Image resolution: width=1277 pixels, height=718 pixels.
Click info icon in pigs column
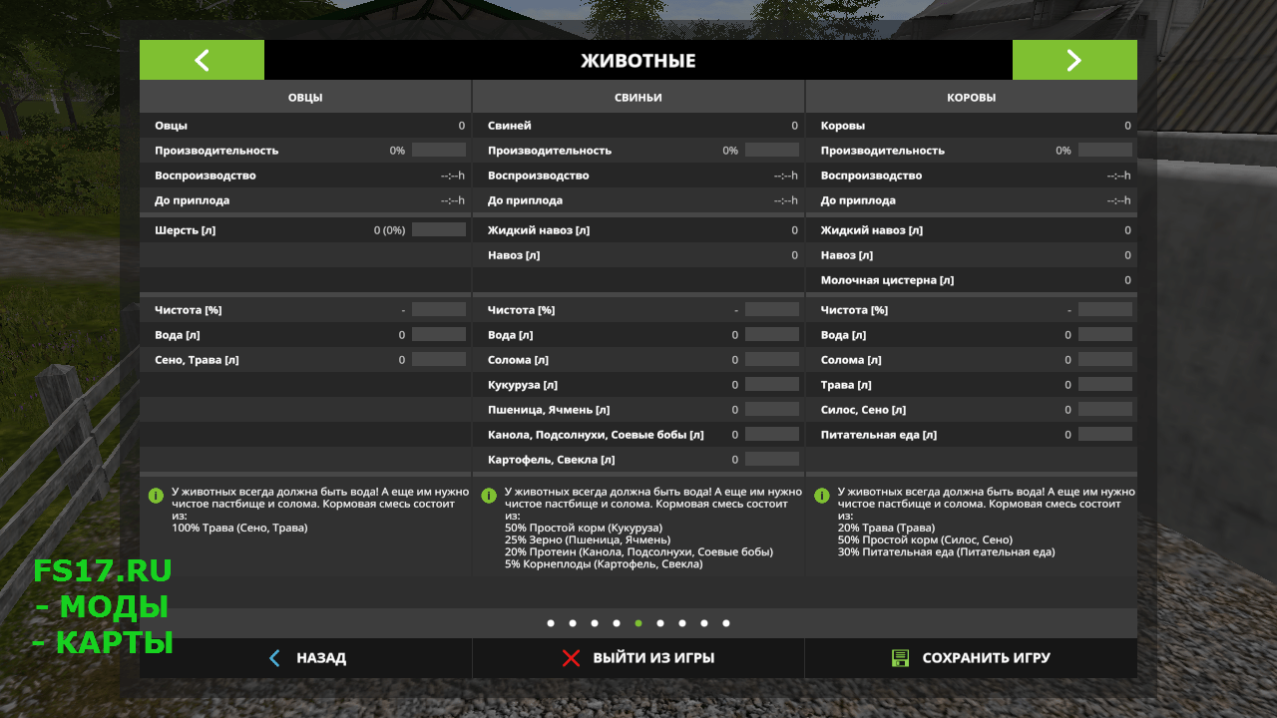(489, 496)
